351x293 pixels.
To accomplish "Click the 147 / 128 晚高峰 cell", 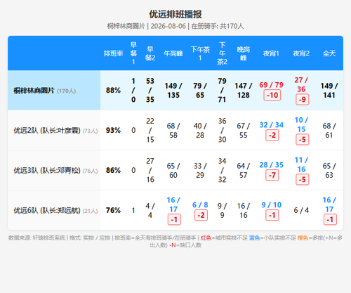I will (244, 91).
